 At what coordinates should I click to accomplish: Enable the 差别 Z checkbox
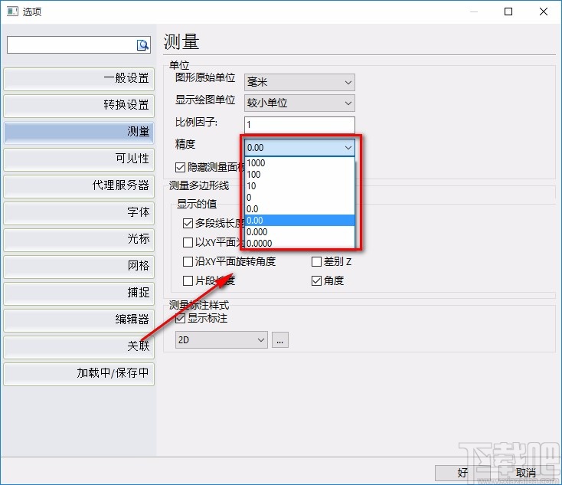click(316, 262)
